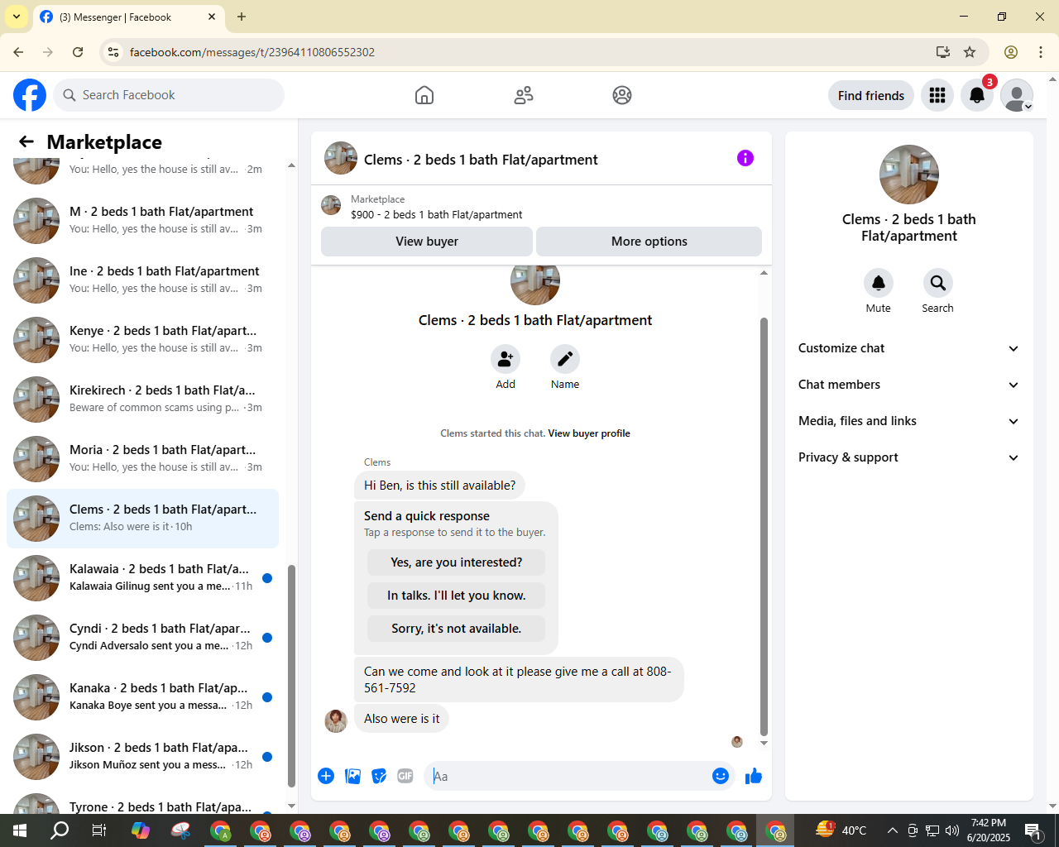Open unread Kalawaia conversation
The image size is (1059, 847).
pyautogui.click(x=142, y=578)
